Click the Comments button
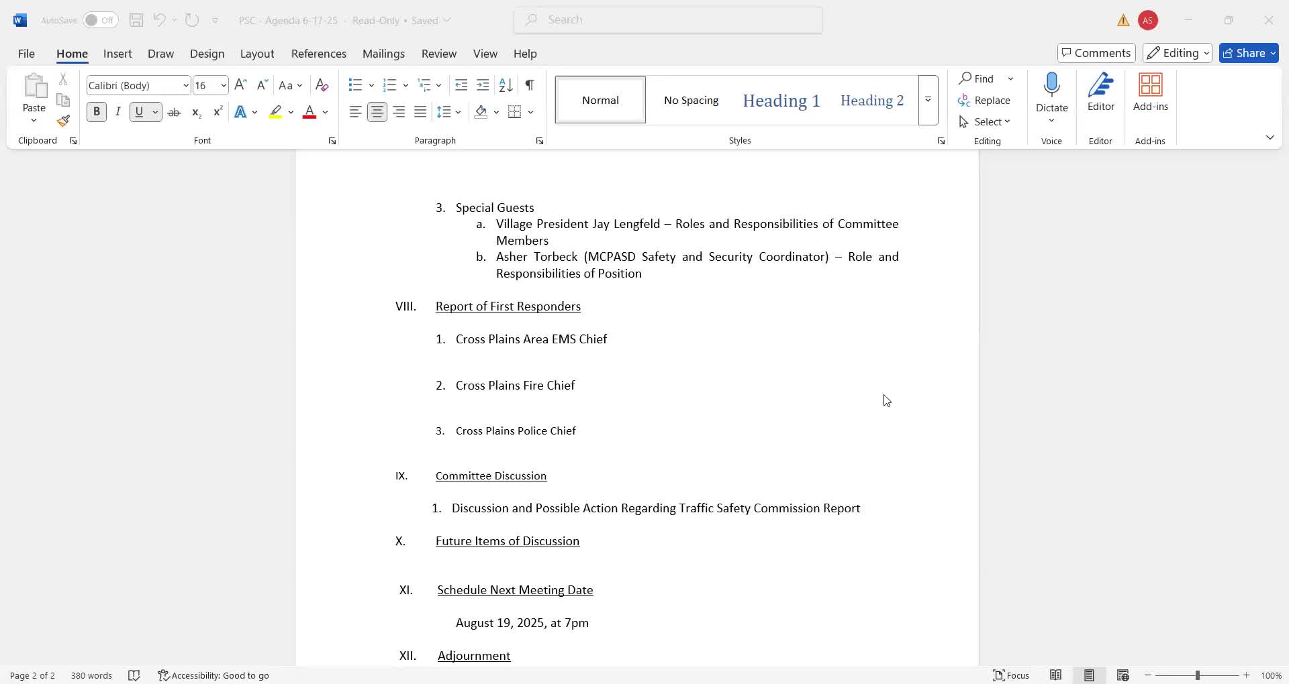Image resolution: width=1289 pixels, height=684 pixels. 1096,53
